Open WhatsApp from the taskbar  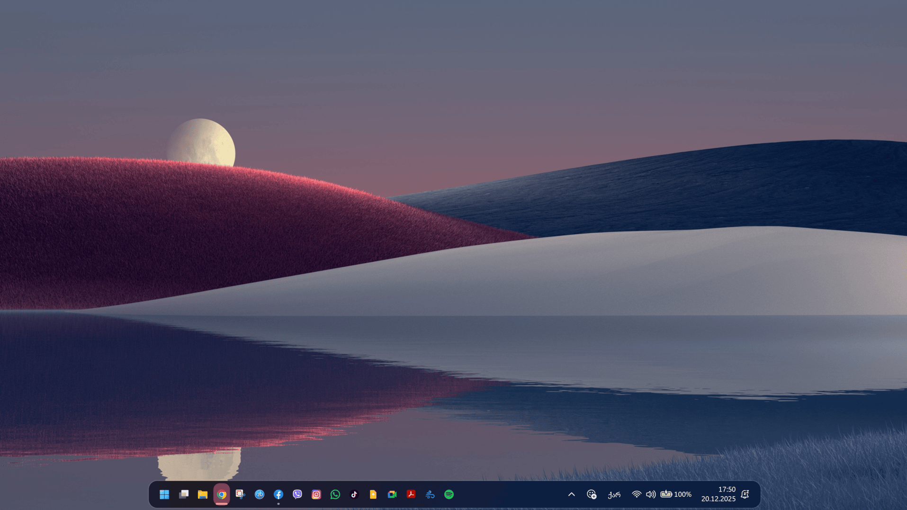click(x=335, y=494)
